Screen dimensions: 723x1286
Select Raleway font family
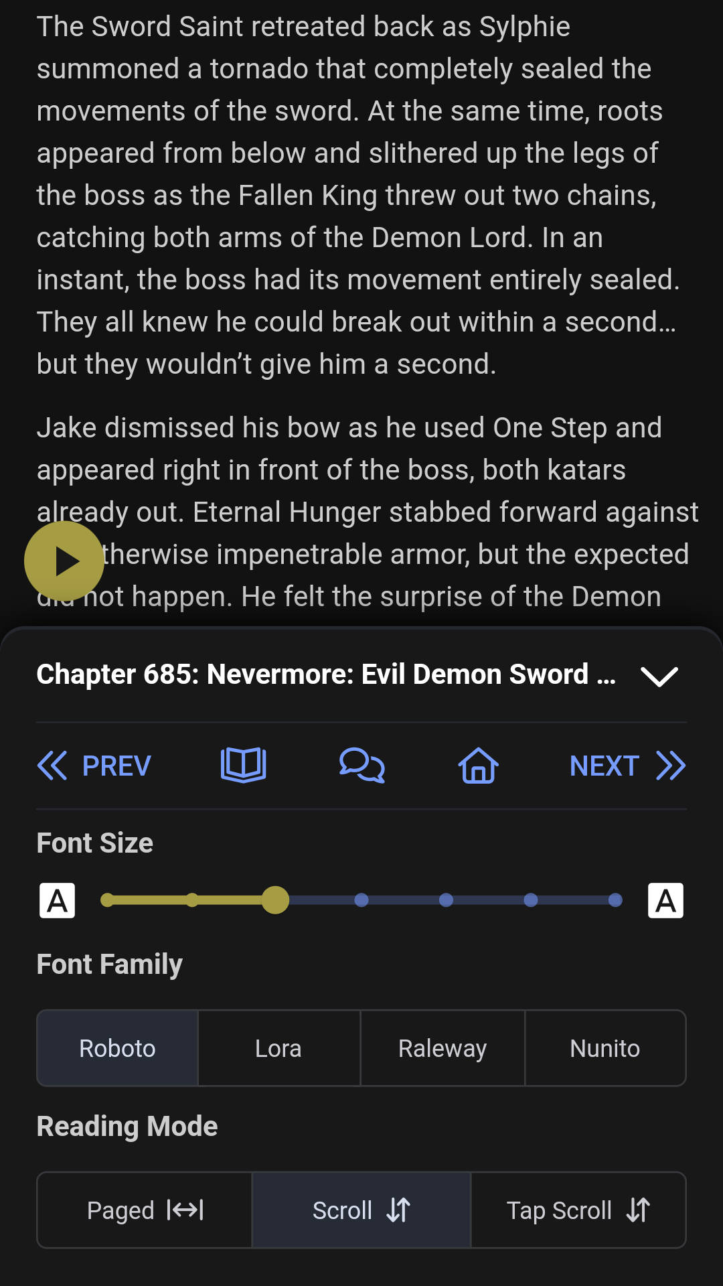click(x=443, y=1048)
